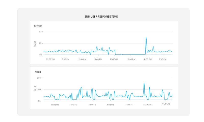Image resolution: width=204 pixels, height=122 pixels.
Task: Click the 11/15/16 label in AFTER chart
Action: pos(55,104)
